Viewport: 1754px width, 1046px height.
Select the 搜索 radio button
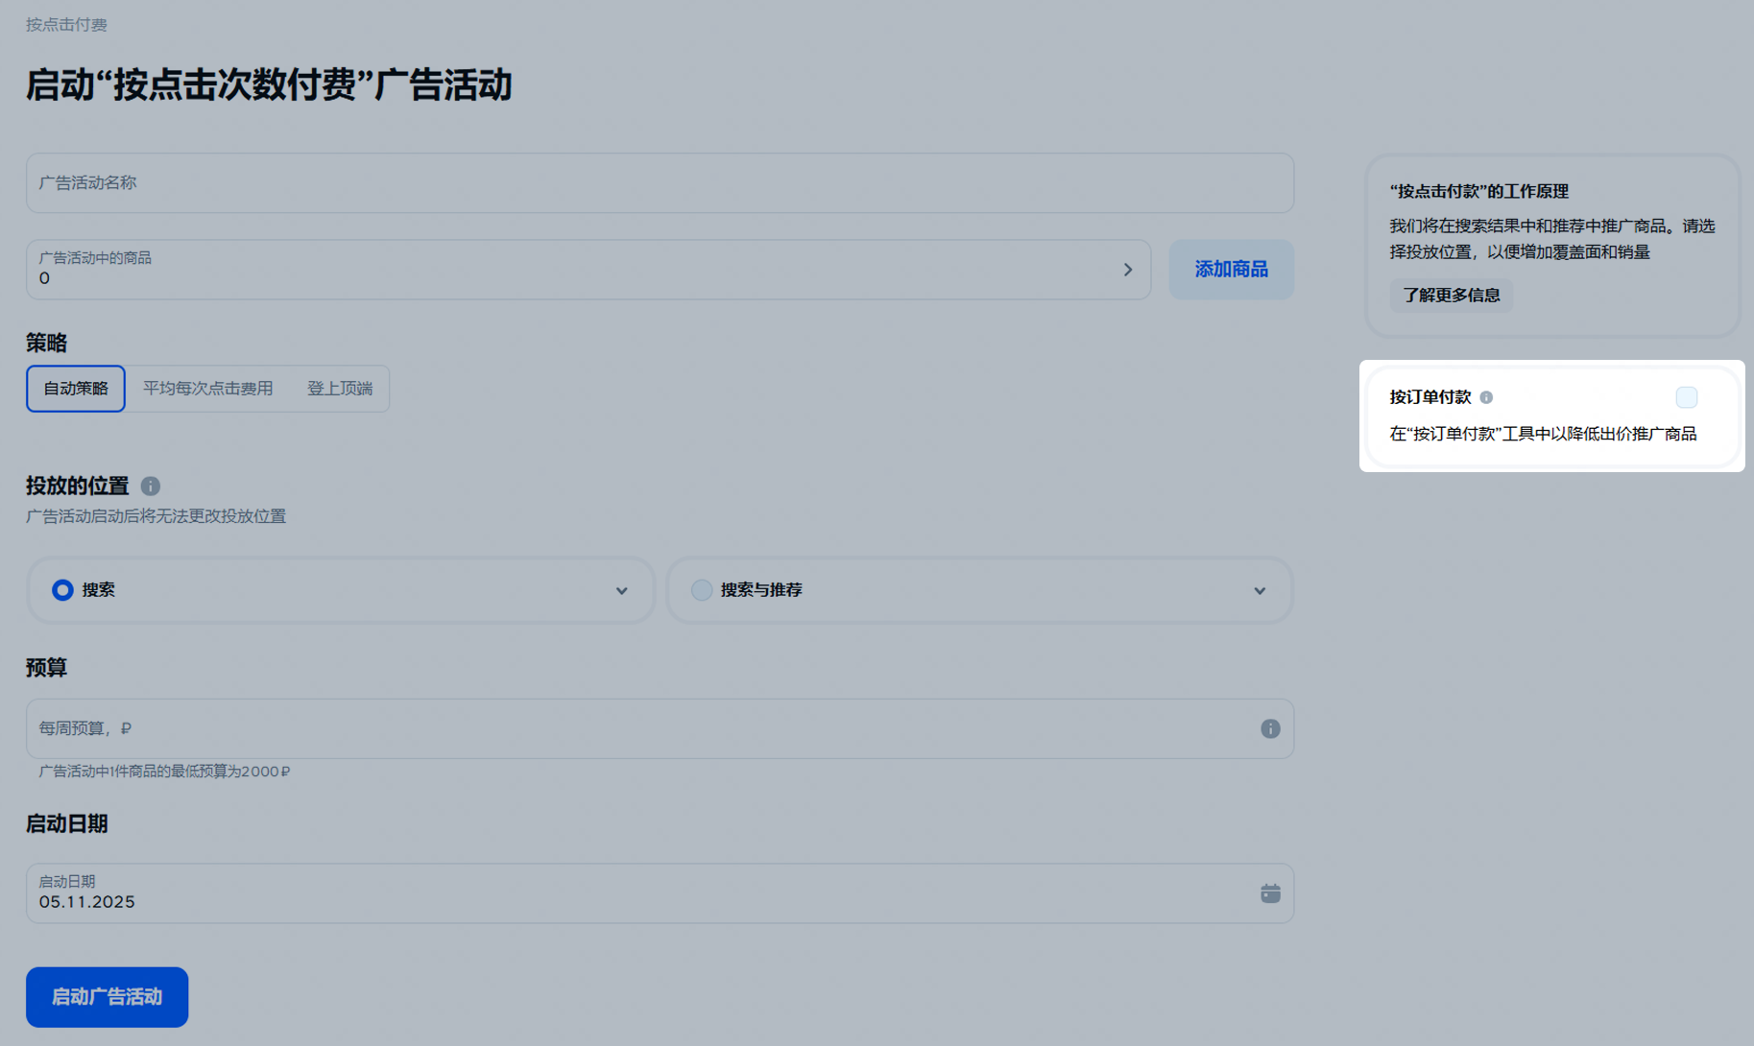62,590
